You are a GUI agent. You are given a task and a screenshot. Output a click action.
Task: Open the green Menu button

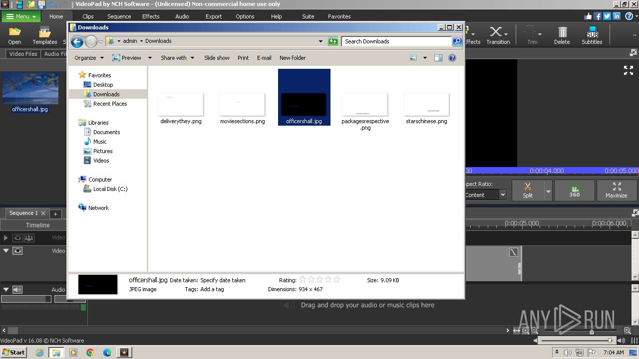coord(21,16)
